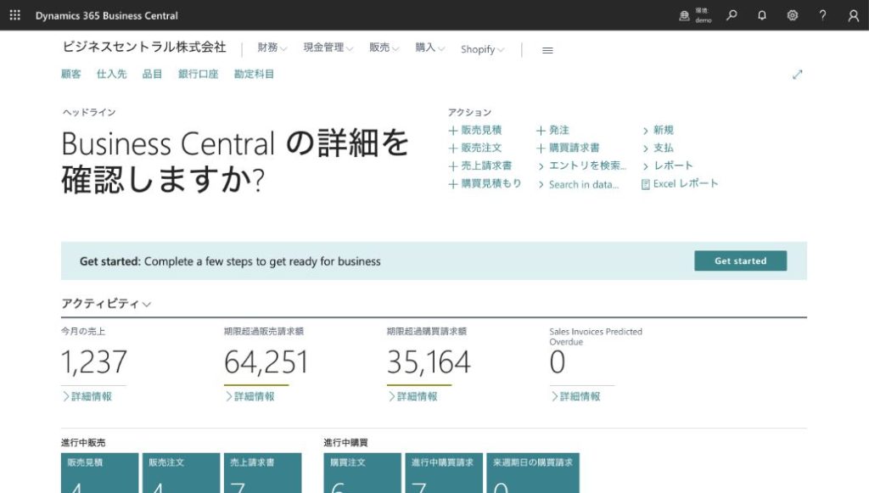Open the settings gear icon

click(793, 15)
